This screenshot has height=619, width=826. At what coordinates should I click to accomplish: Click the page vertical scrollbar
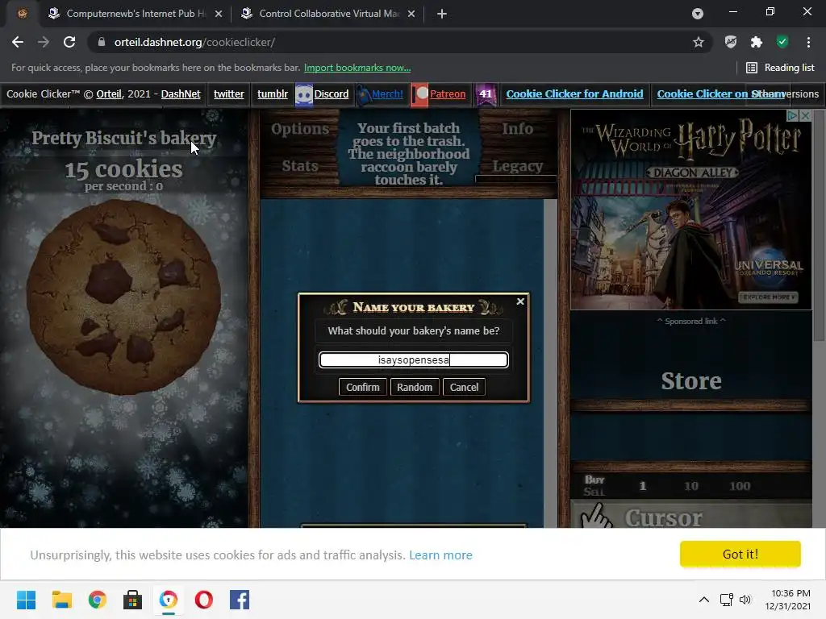point(820,225)
